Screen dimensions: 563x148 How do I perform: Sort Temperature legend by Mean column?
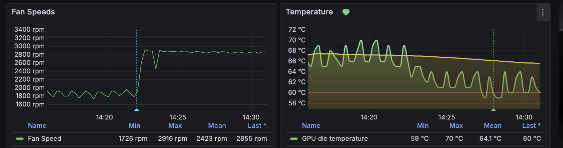493,126
